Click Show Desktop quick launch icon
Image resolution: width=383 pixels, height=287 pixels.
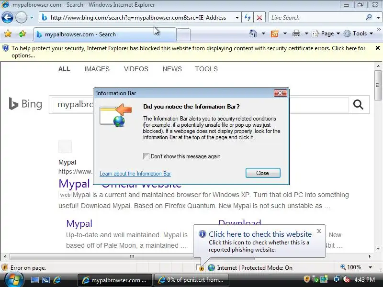tap(34, 280)
